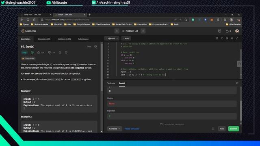Dislike the problem with thumbs down
The height and width of the screenshot is (146, 260).
coord(52,52)
